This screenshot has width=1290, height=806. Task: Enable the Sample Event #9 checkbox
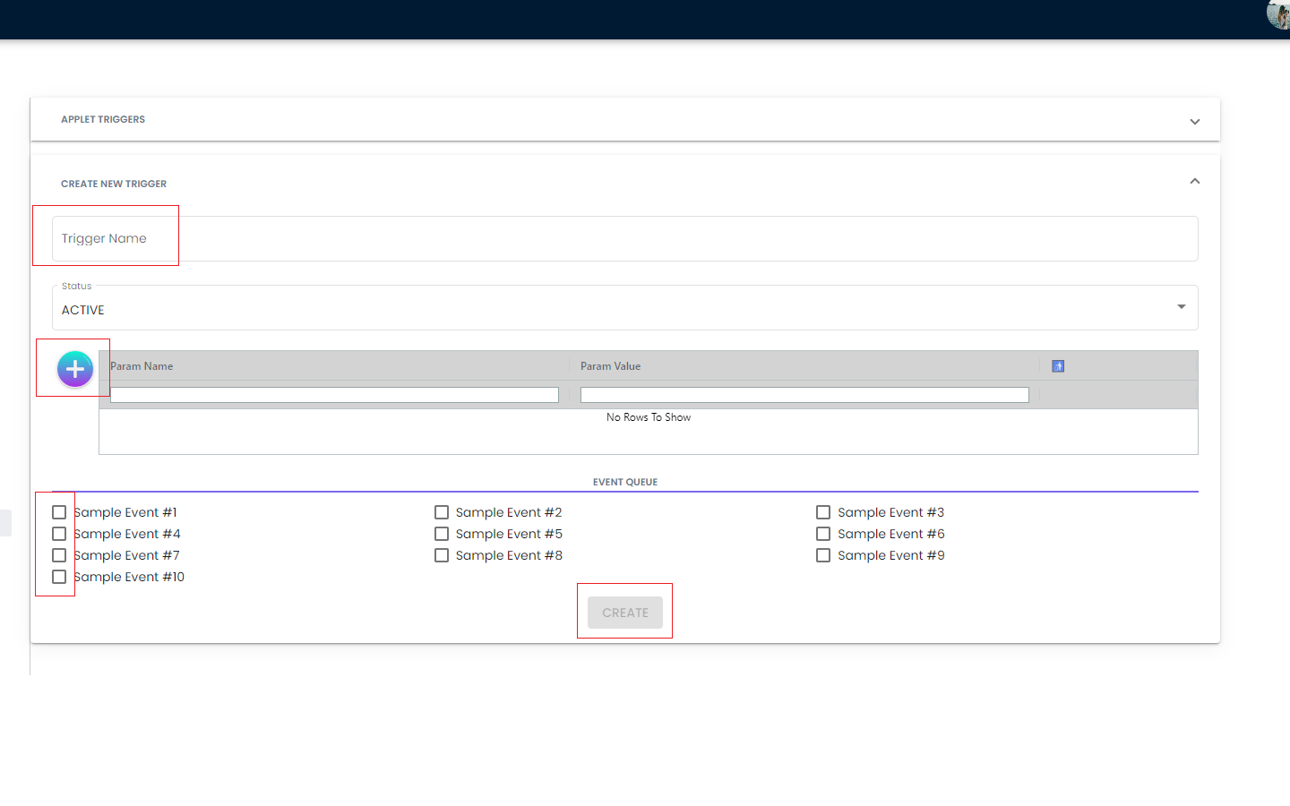(823, 555)
